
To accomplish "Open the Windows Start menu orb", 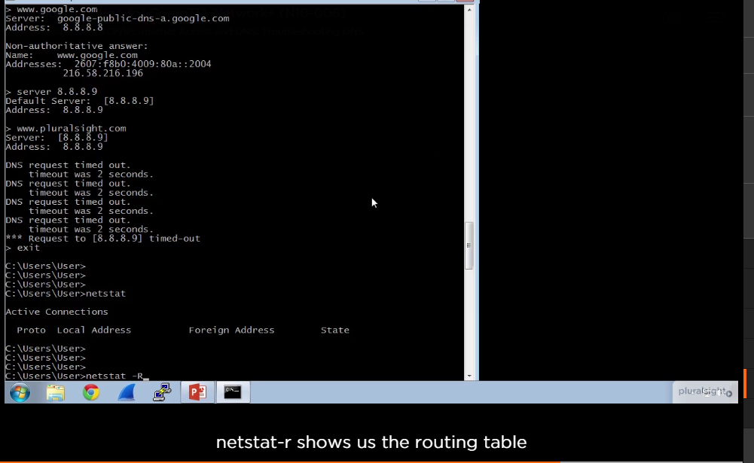I will pos(20,392).
